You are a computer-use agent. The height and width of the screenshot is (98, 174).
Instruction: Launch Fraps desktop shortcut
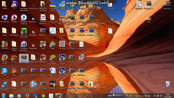pyautogui.click(x=43, y=45)
